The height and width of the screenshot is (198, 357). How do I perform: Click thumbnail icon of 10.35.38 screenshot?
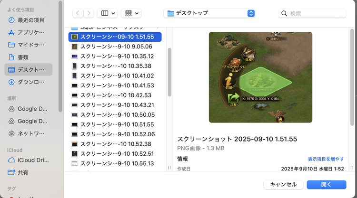tap(74, 66)
